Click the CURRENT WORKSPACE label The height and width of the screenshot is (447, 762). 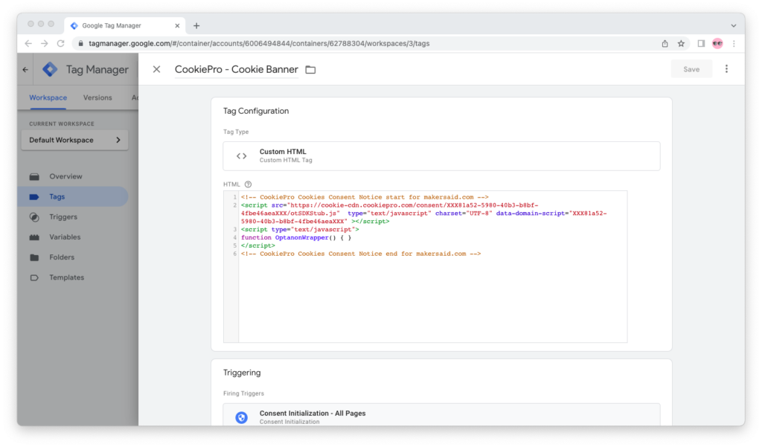[x=62, y=124]
